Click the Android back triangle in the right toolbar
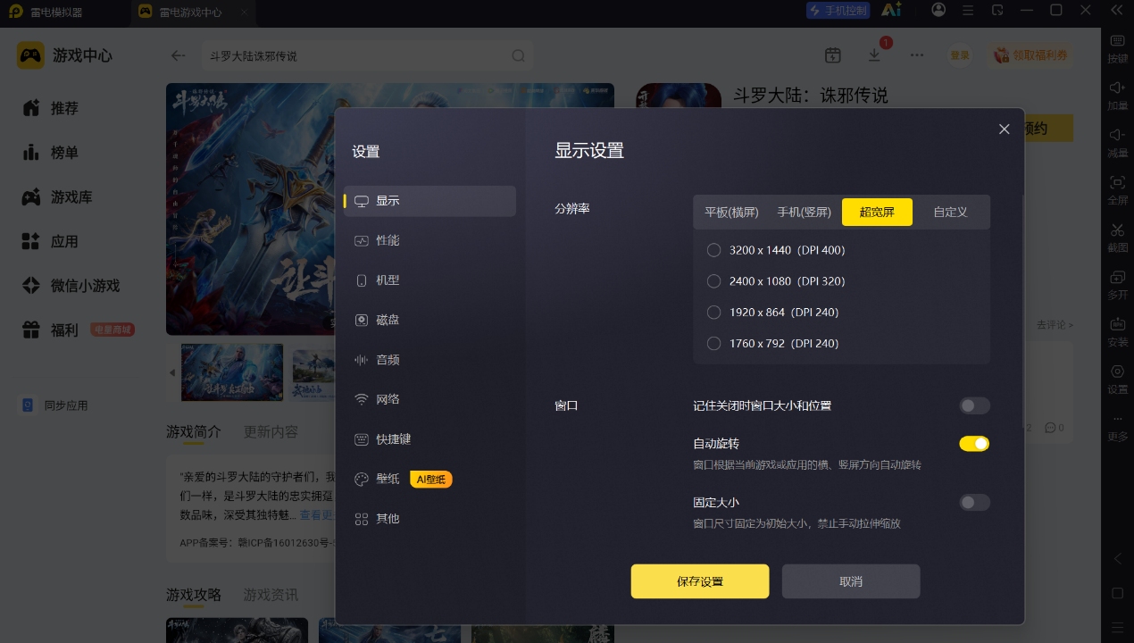Viewport: 1134px width, 643px height. click(x=1117, y=559)
